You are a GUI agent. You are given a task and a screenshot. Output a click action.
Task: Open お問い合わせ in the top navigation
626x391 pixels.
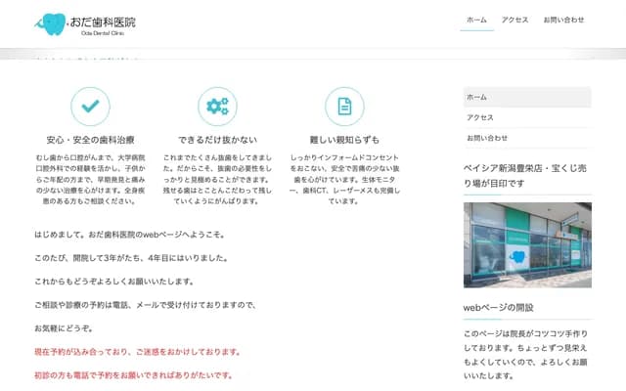[x=563, y=20]
